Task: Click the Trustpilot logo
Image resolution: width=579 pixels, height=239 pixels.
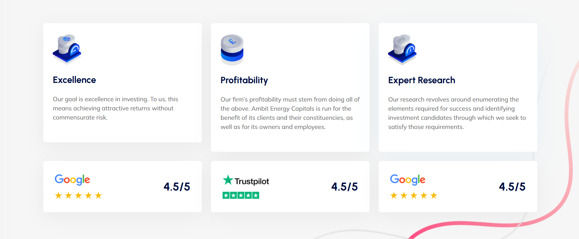Action: (x=246, y=181)
